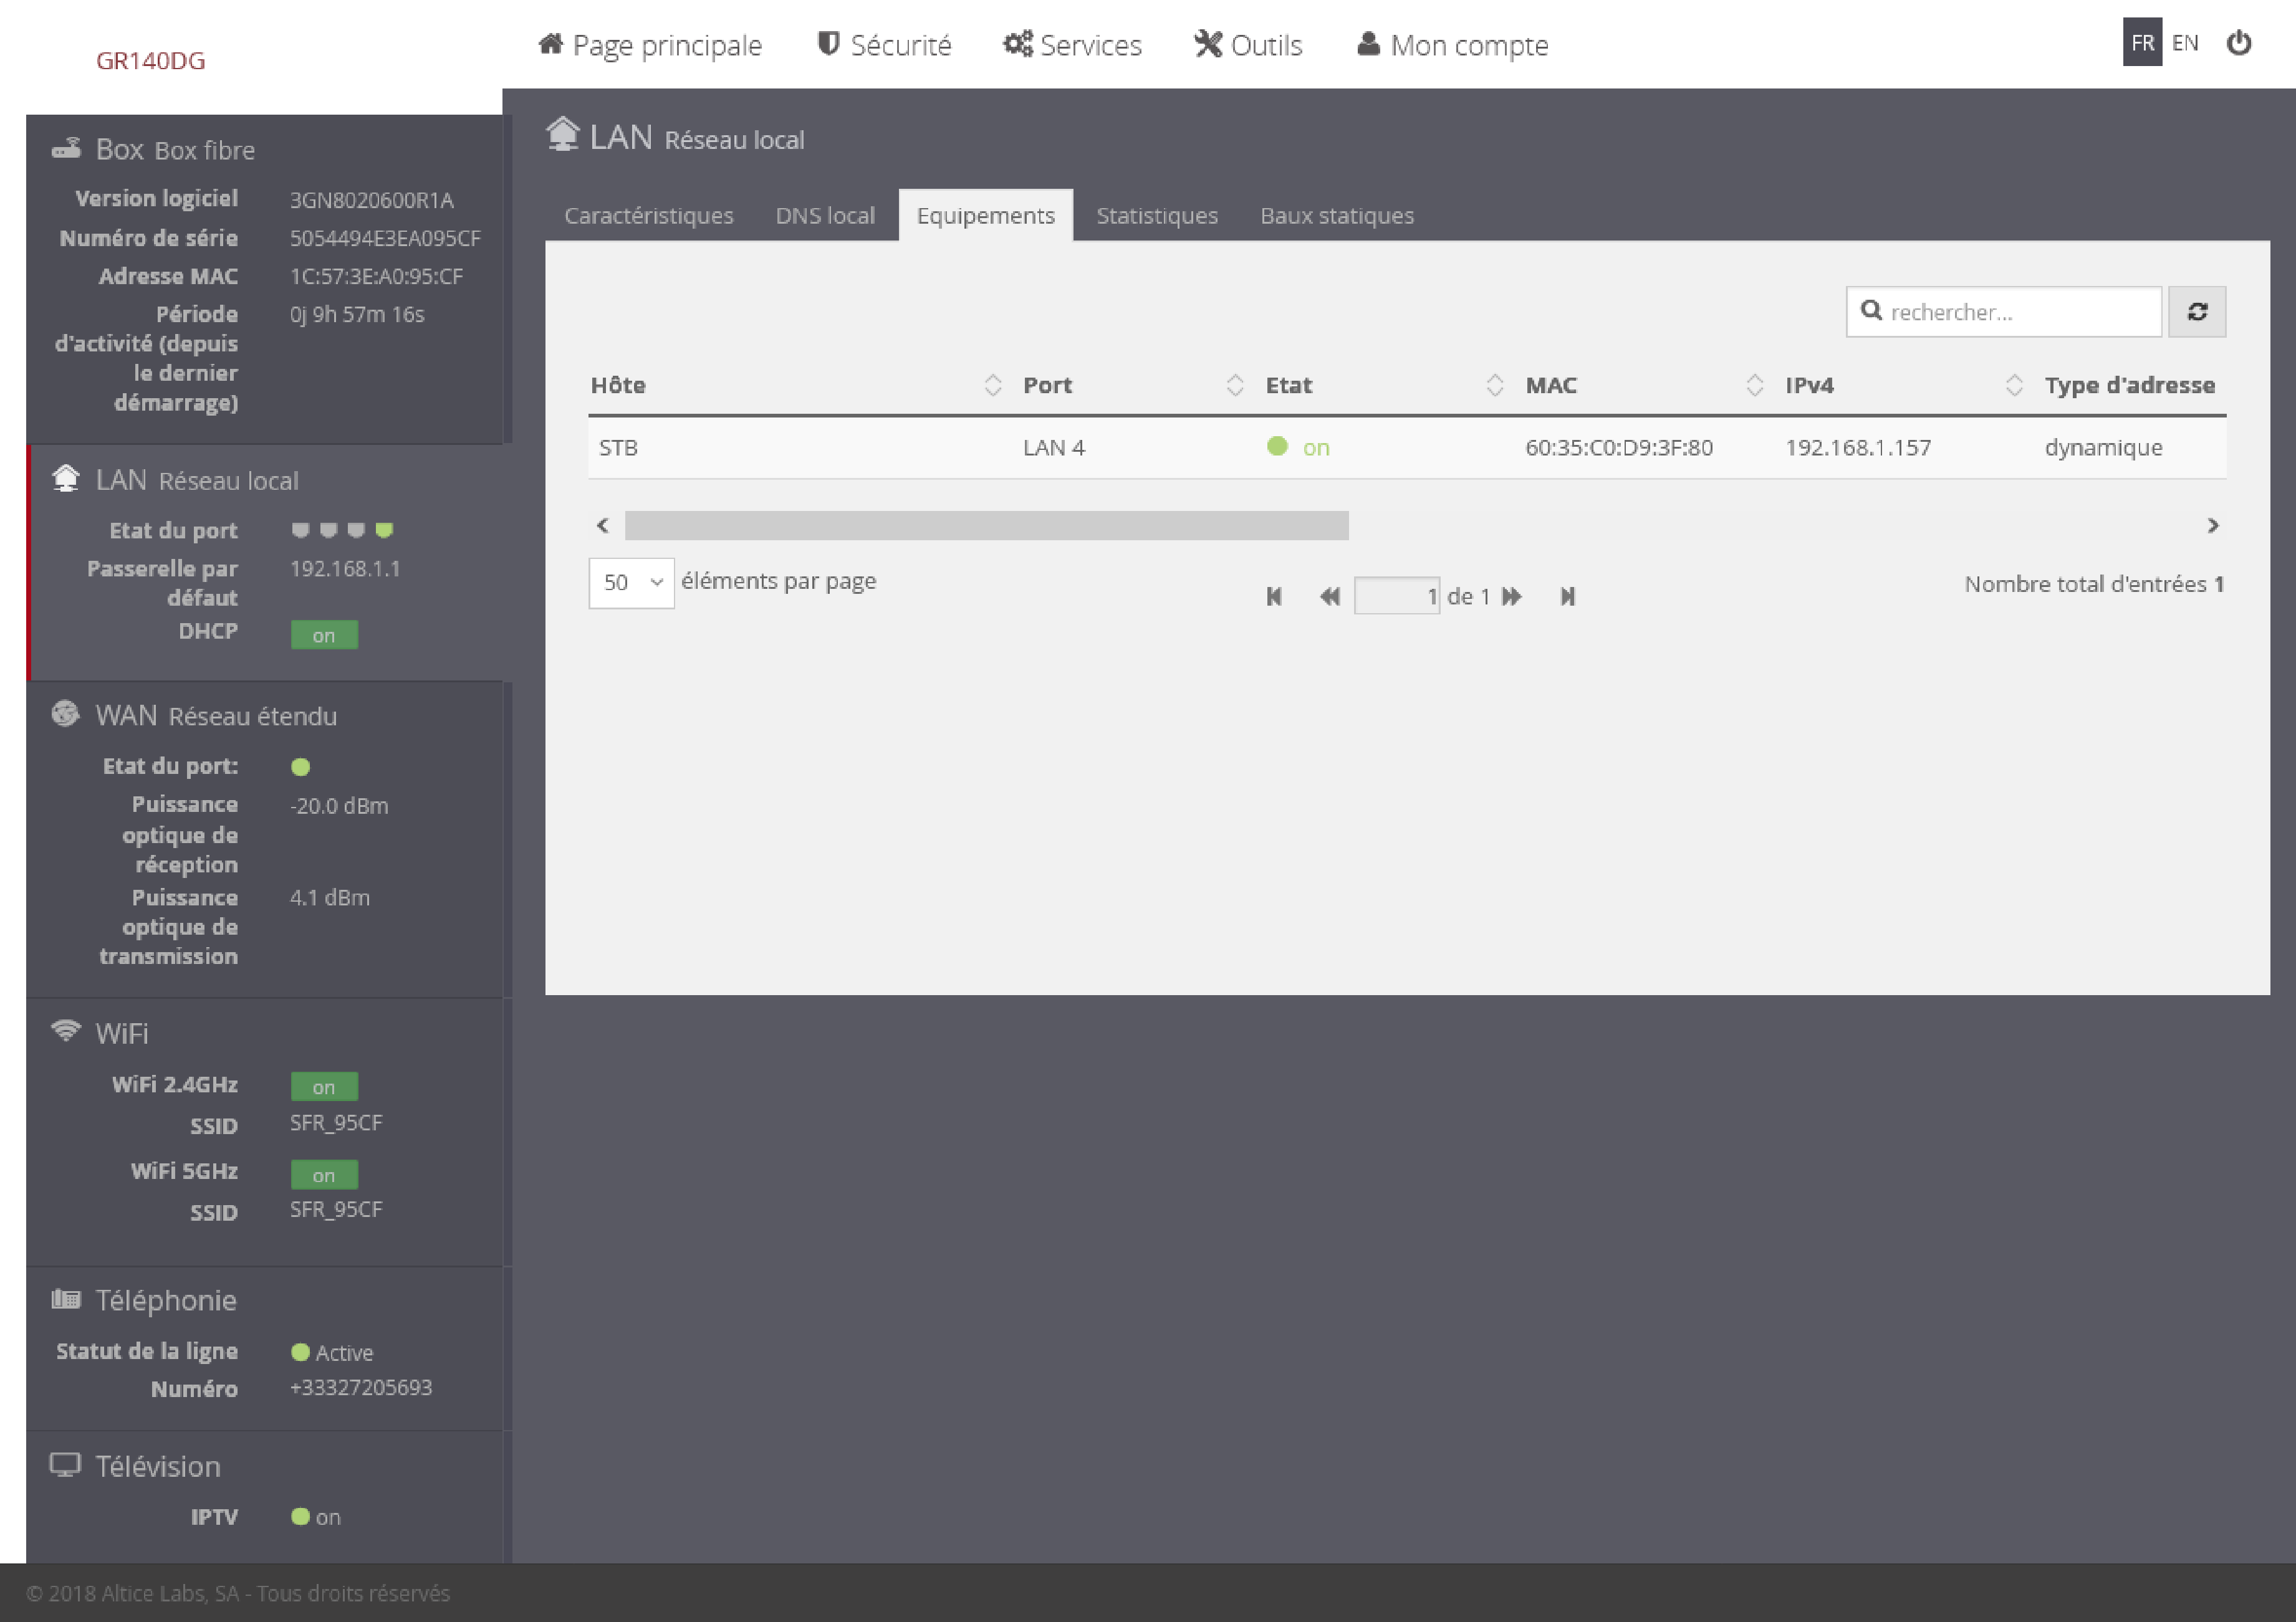Disable WiFi 2.4GHz

(323, 1086)
